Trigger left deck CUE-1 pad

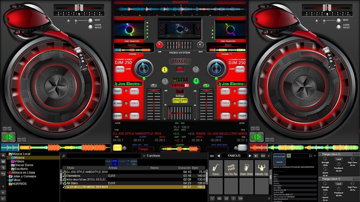[134, 91]
